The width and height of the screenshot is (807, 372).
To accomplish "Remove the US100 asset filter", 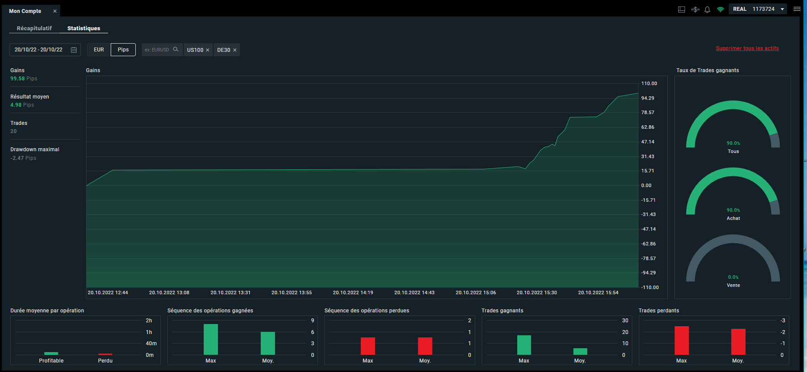I will click(208, 50).
